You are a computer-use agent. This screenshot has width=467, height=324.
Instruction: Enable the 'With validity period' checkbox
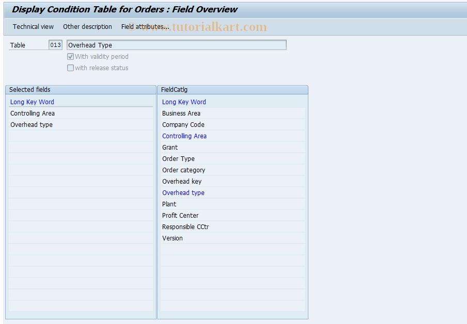click(x=70, y=57)
